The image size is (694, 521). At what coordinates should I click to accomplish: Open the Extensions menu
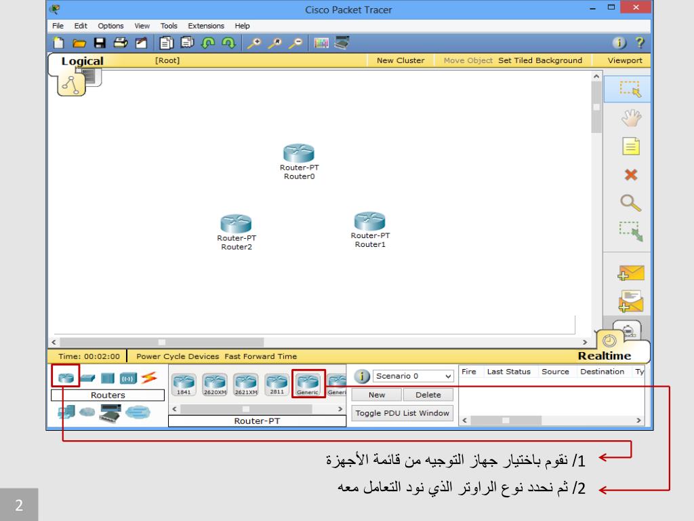click(206, 26)
